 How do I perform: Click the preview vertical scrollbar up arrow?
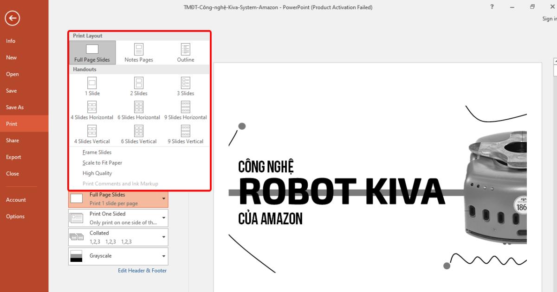tap(555, 61)
